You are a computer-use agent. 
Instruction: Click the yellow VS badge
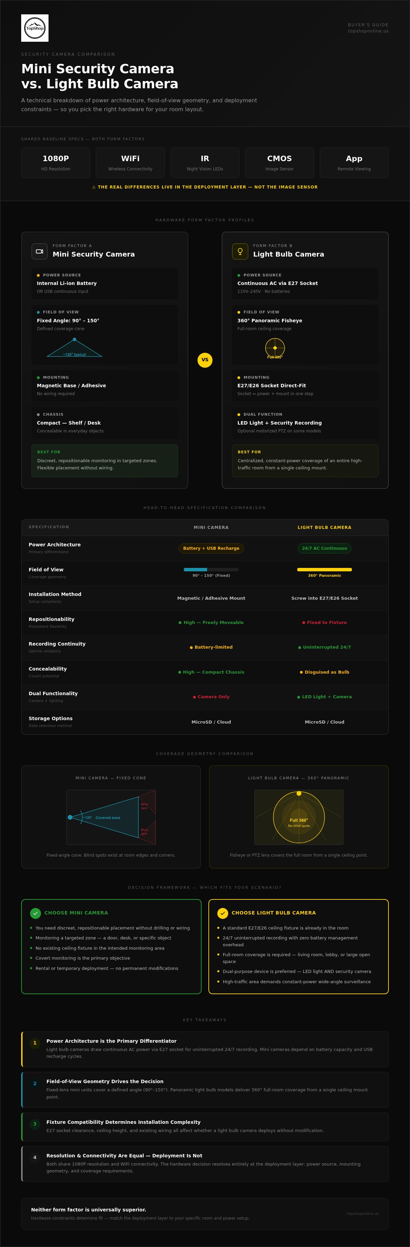pyautogui.click(x=205, y=360)
